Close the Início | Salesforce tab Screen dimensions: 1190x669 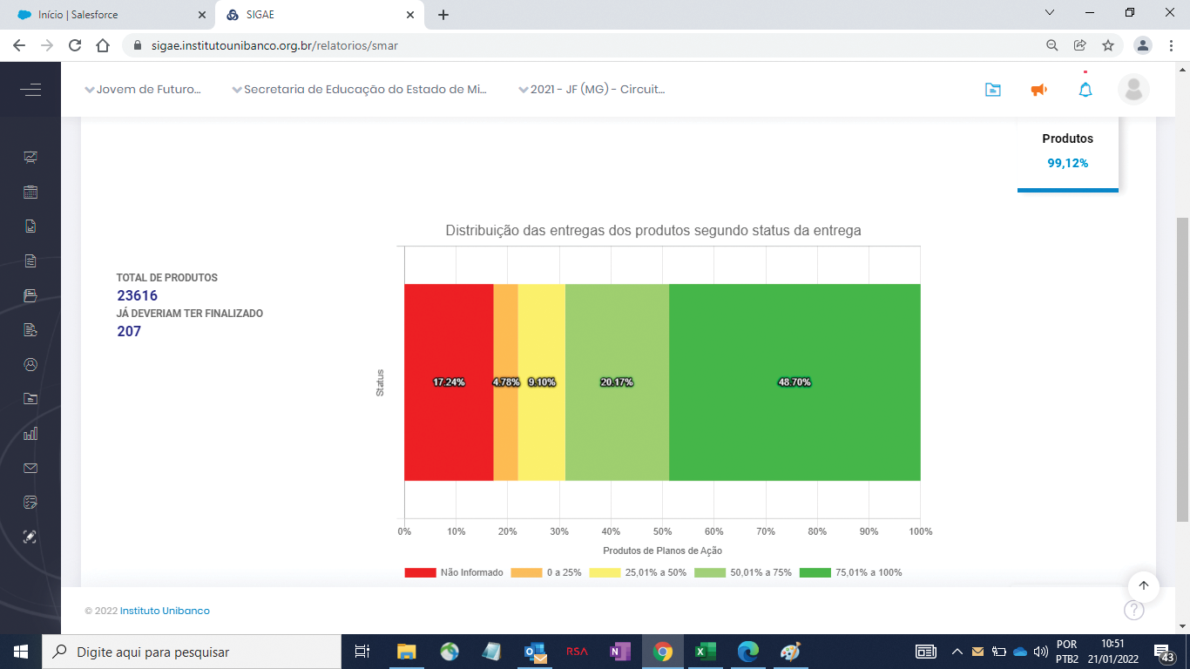[201, 15]
